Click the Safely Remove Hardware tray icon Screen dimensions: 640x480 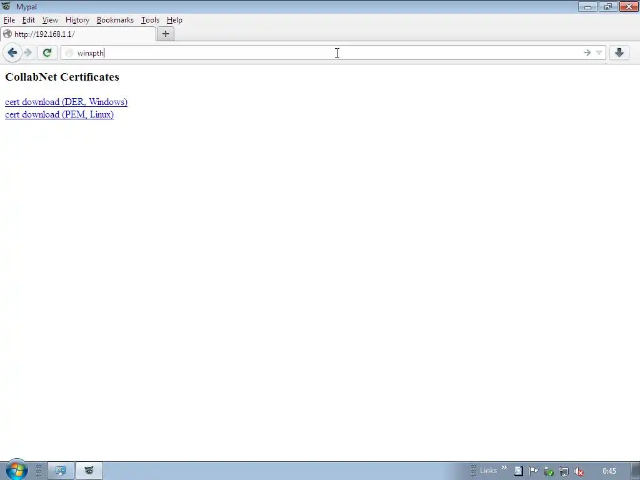pos(548,472)
